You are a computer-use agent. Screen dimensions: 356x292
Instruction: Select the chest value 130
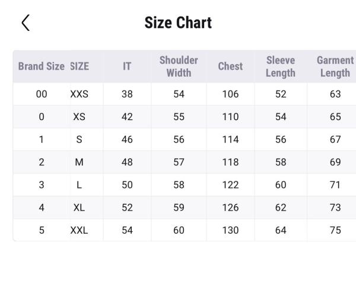click(x=230, y=230)
